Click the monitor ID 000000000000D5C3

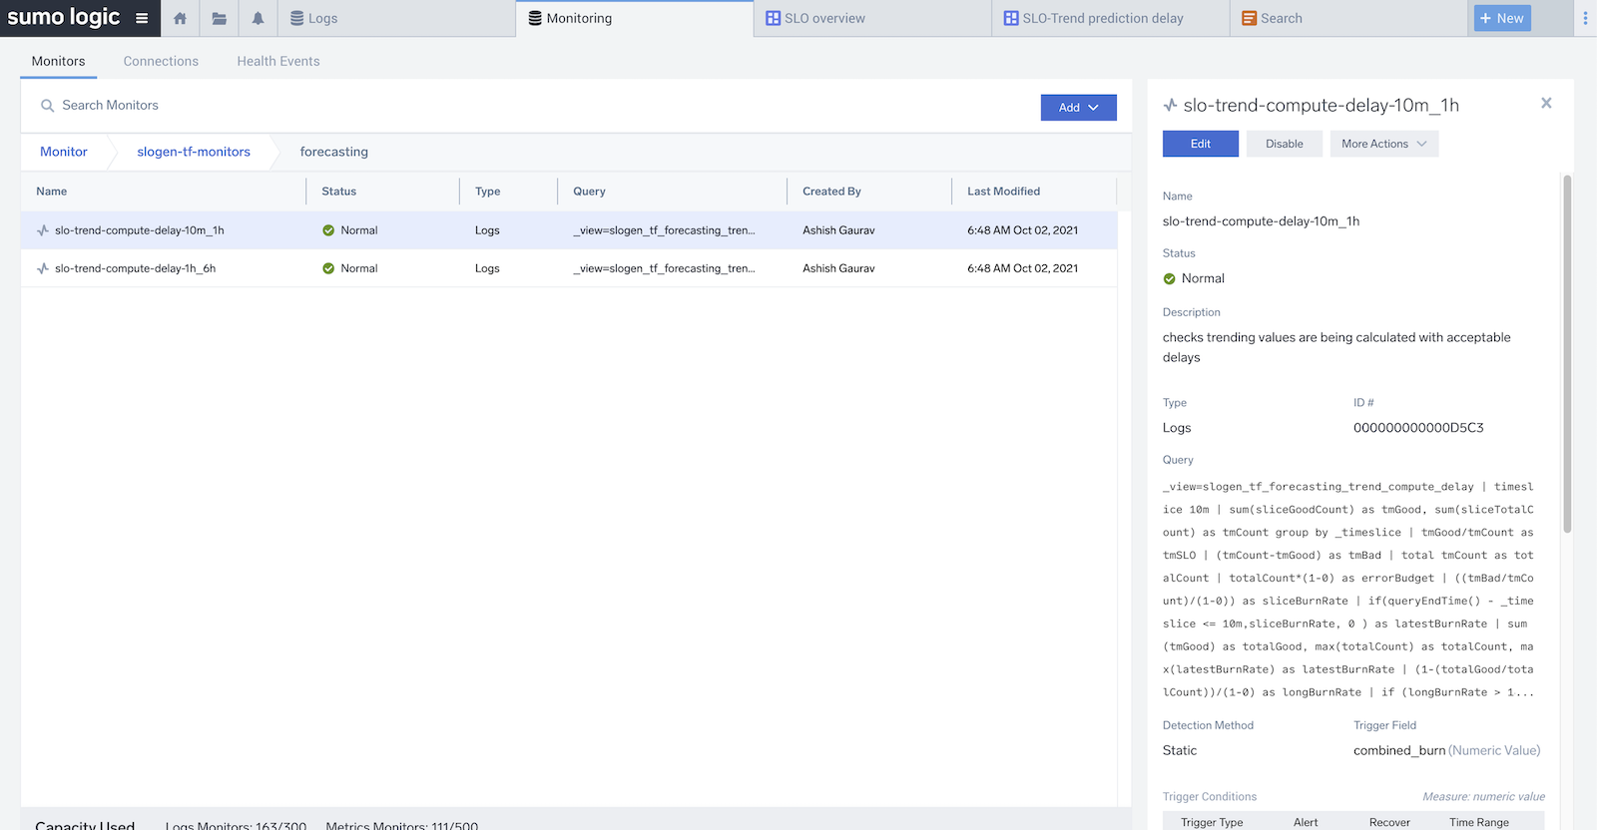[x=1418, y=428]
